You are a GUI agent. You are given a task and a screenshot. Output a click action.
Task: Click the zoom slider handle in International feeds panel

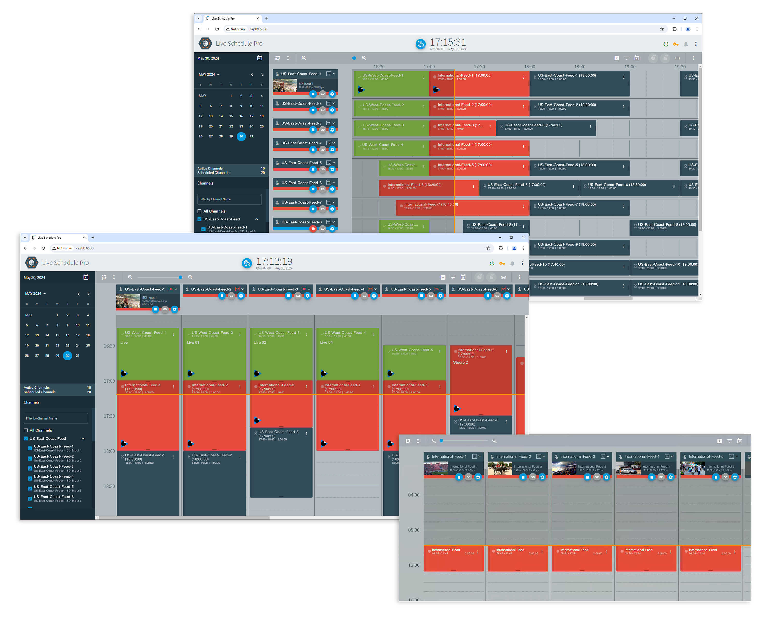click(441, 440)
